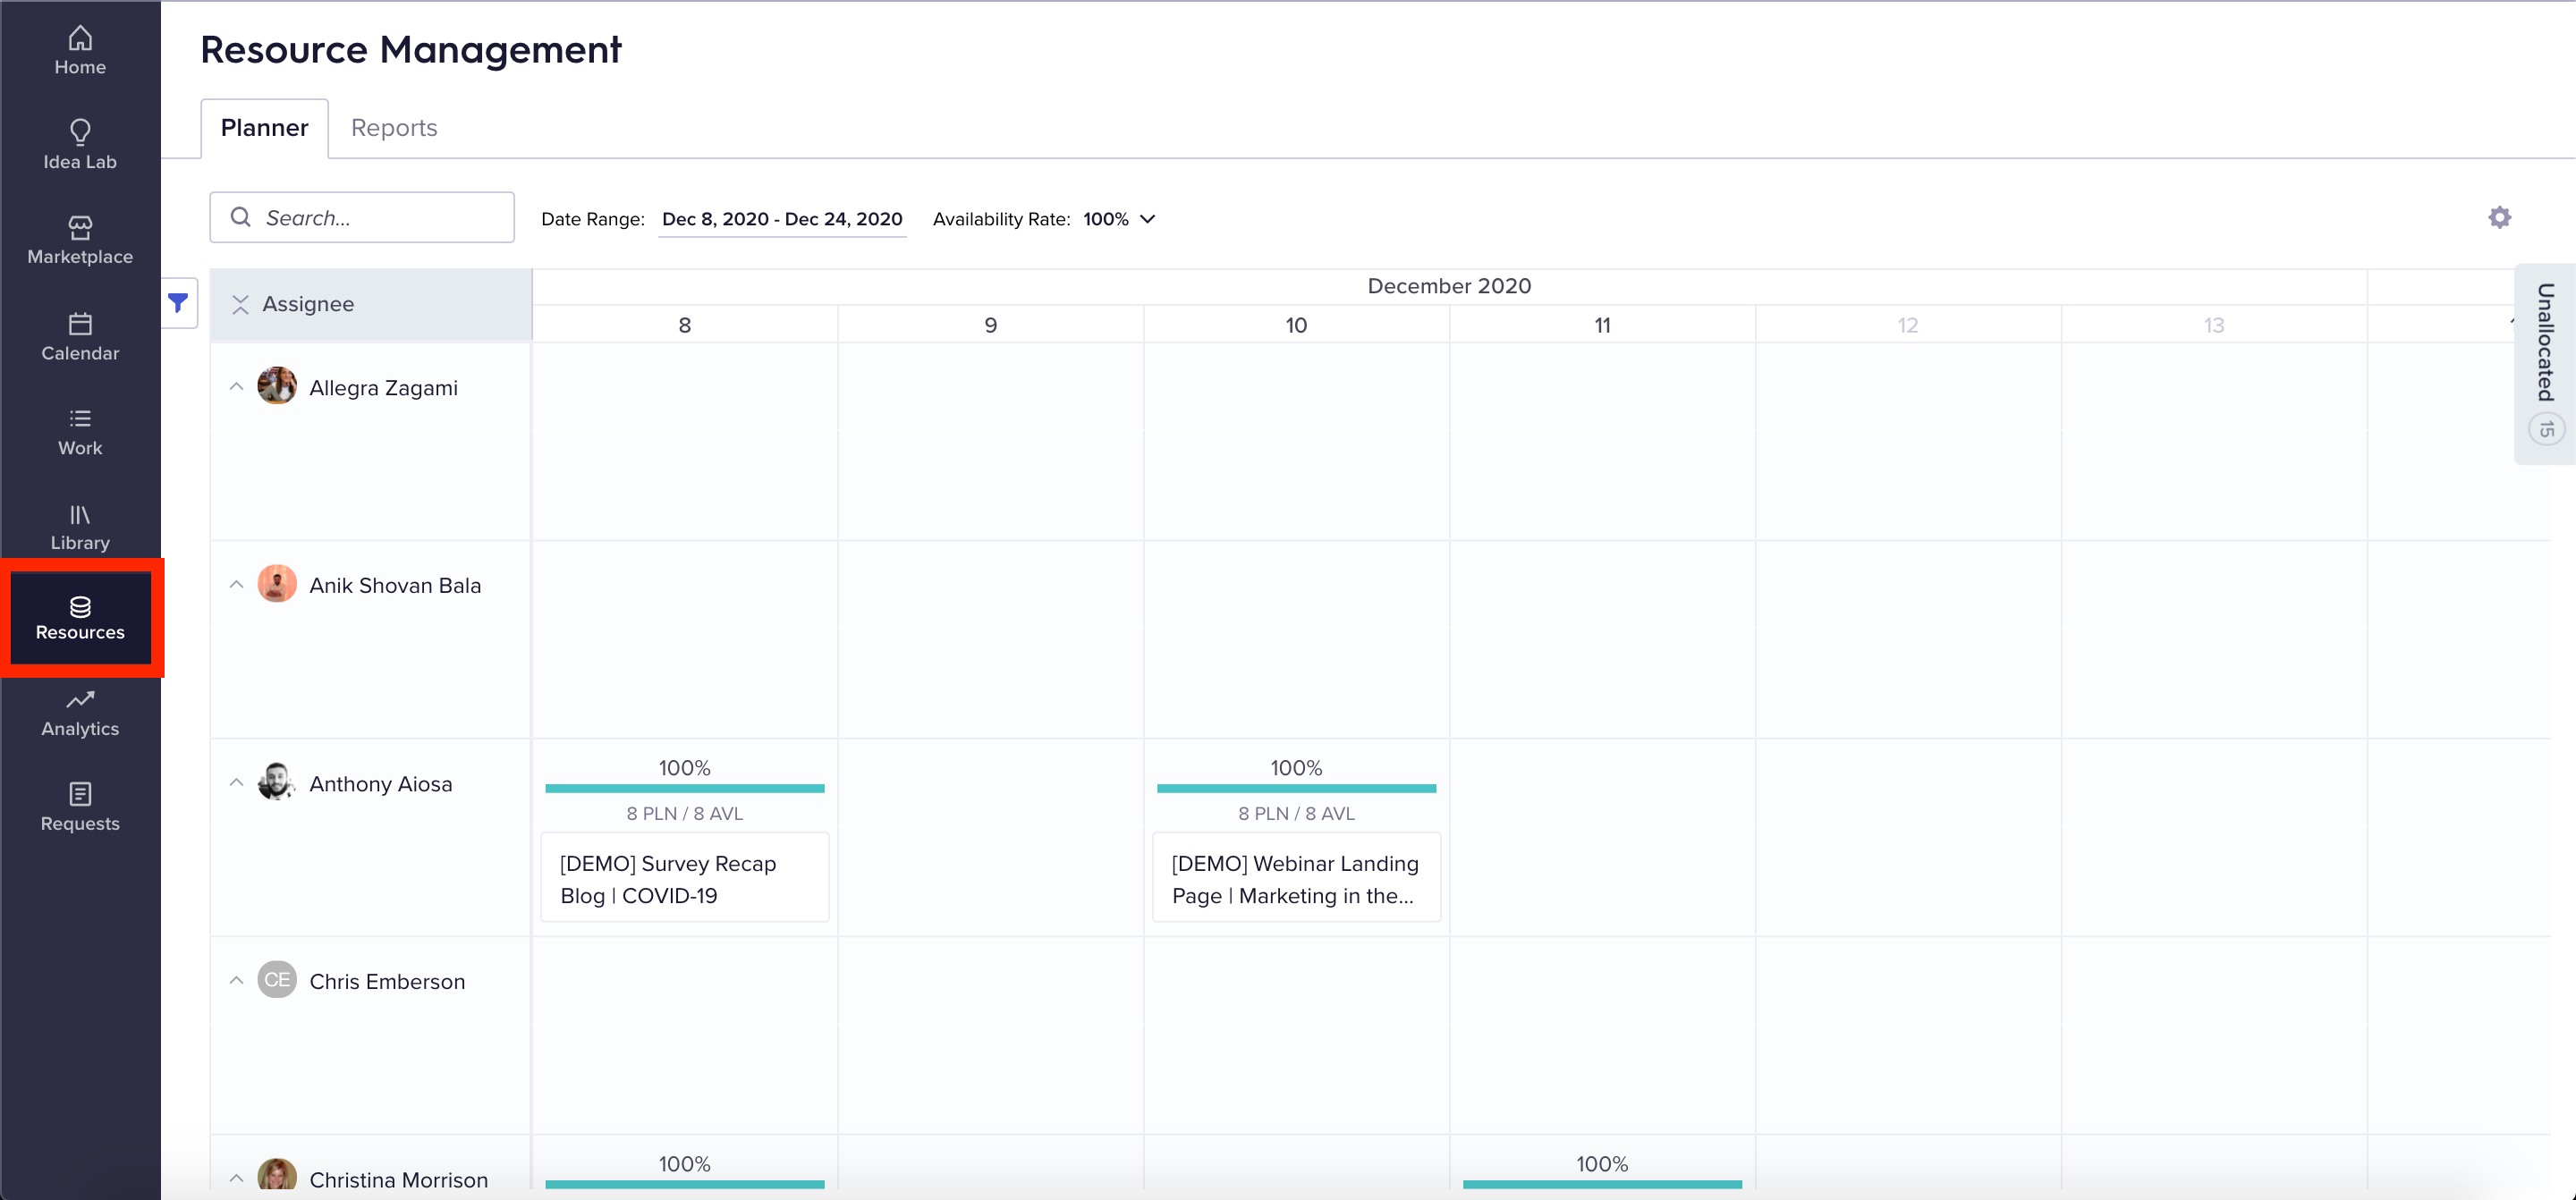Click Allegra Zagami's name
The image size is (2576, 1200).
tap(384, 388)
